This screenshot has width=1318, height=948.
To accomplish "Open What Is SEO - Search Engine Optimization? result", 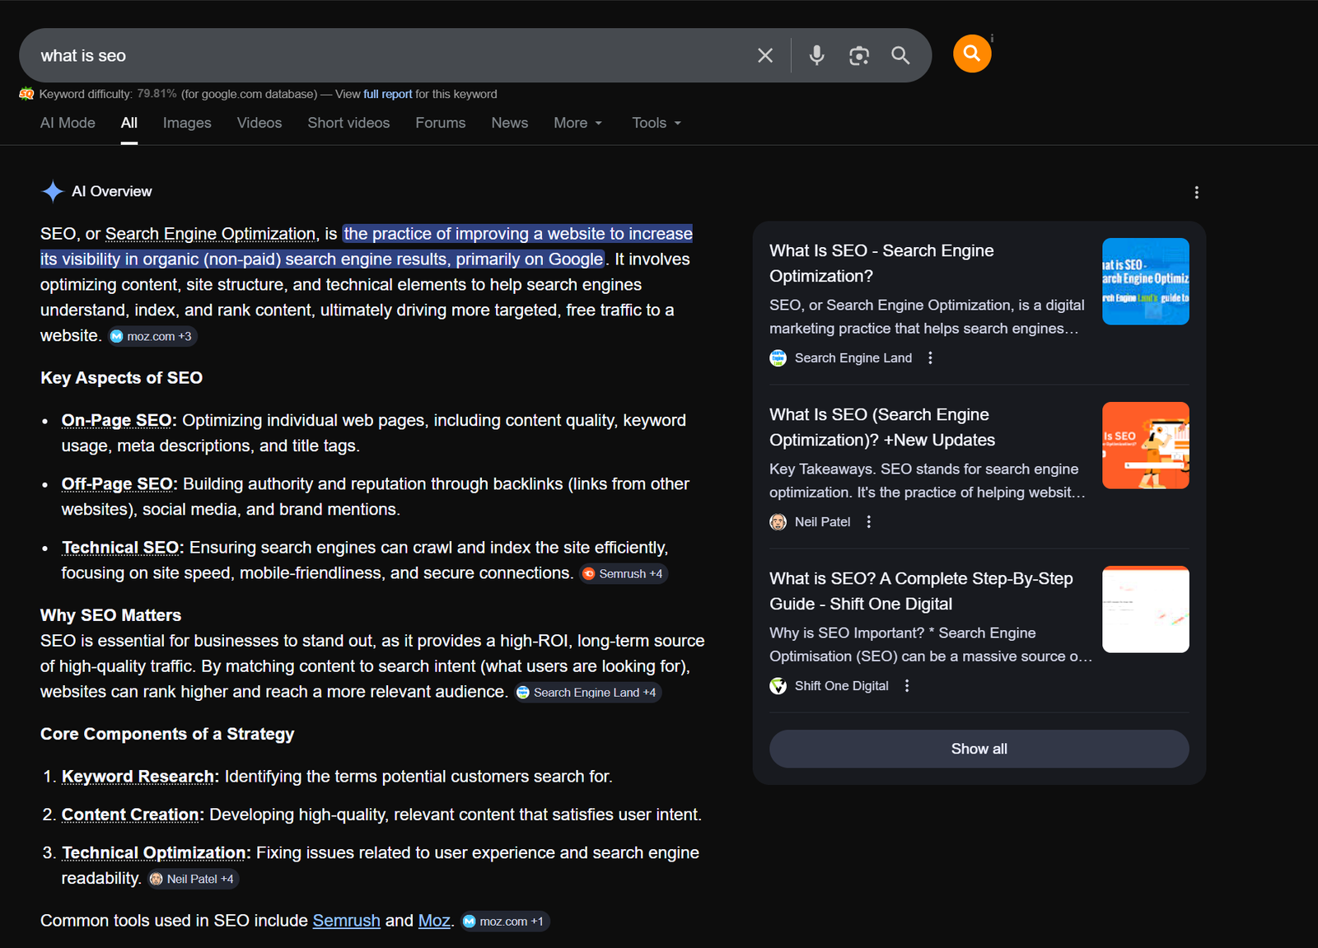I will (x=881, y=263).
